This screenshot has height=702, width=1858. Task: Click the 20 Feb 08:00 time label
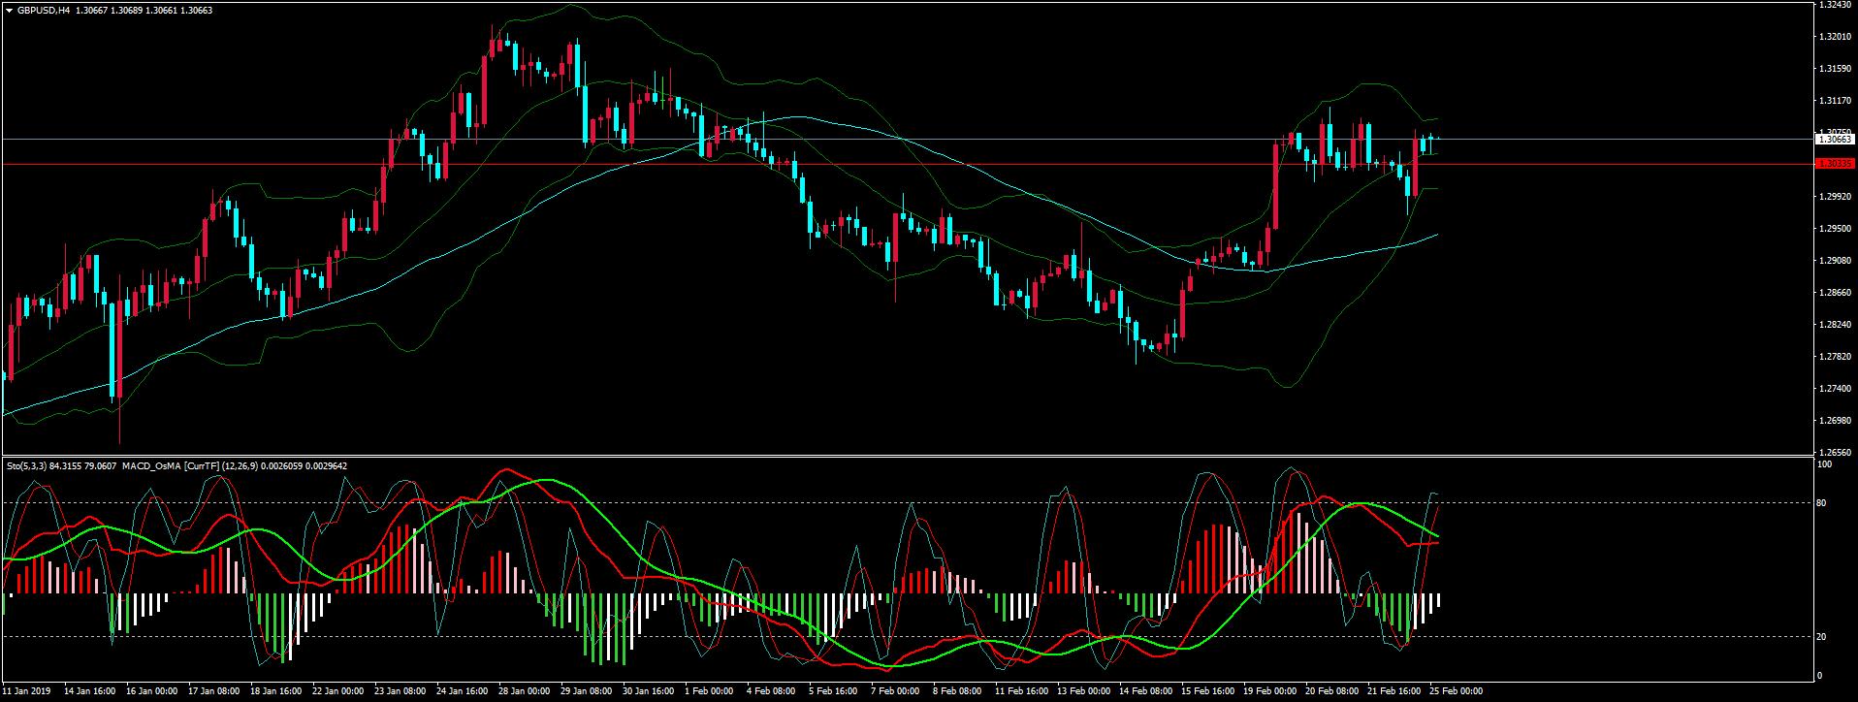coord(1332,691)
